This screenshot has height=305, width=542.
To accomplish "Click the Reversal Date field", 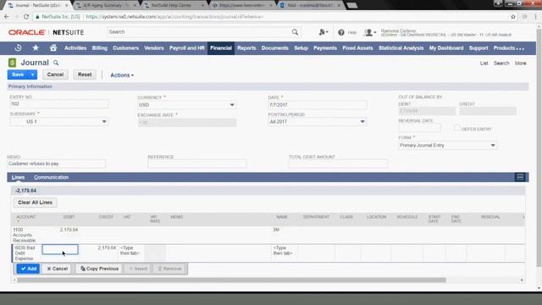I will (x=419, y=128).
